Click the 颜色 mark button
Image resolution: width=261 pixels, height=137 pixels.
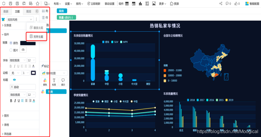[x=45, y=82]
